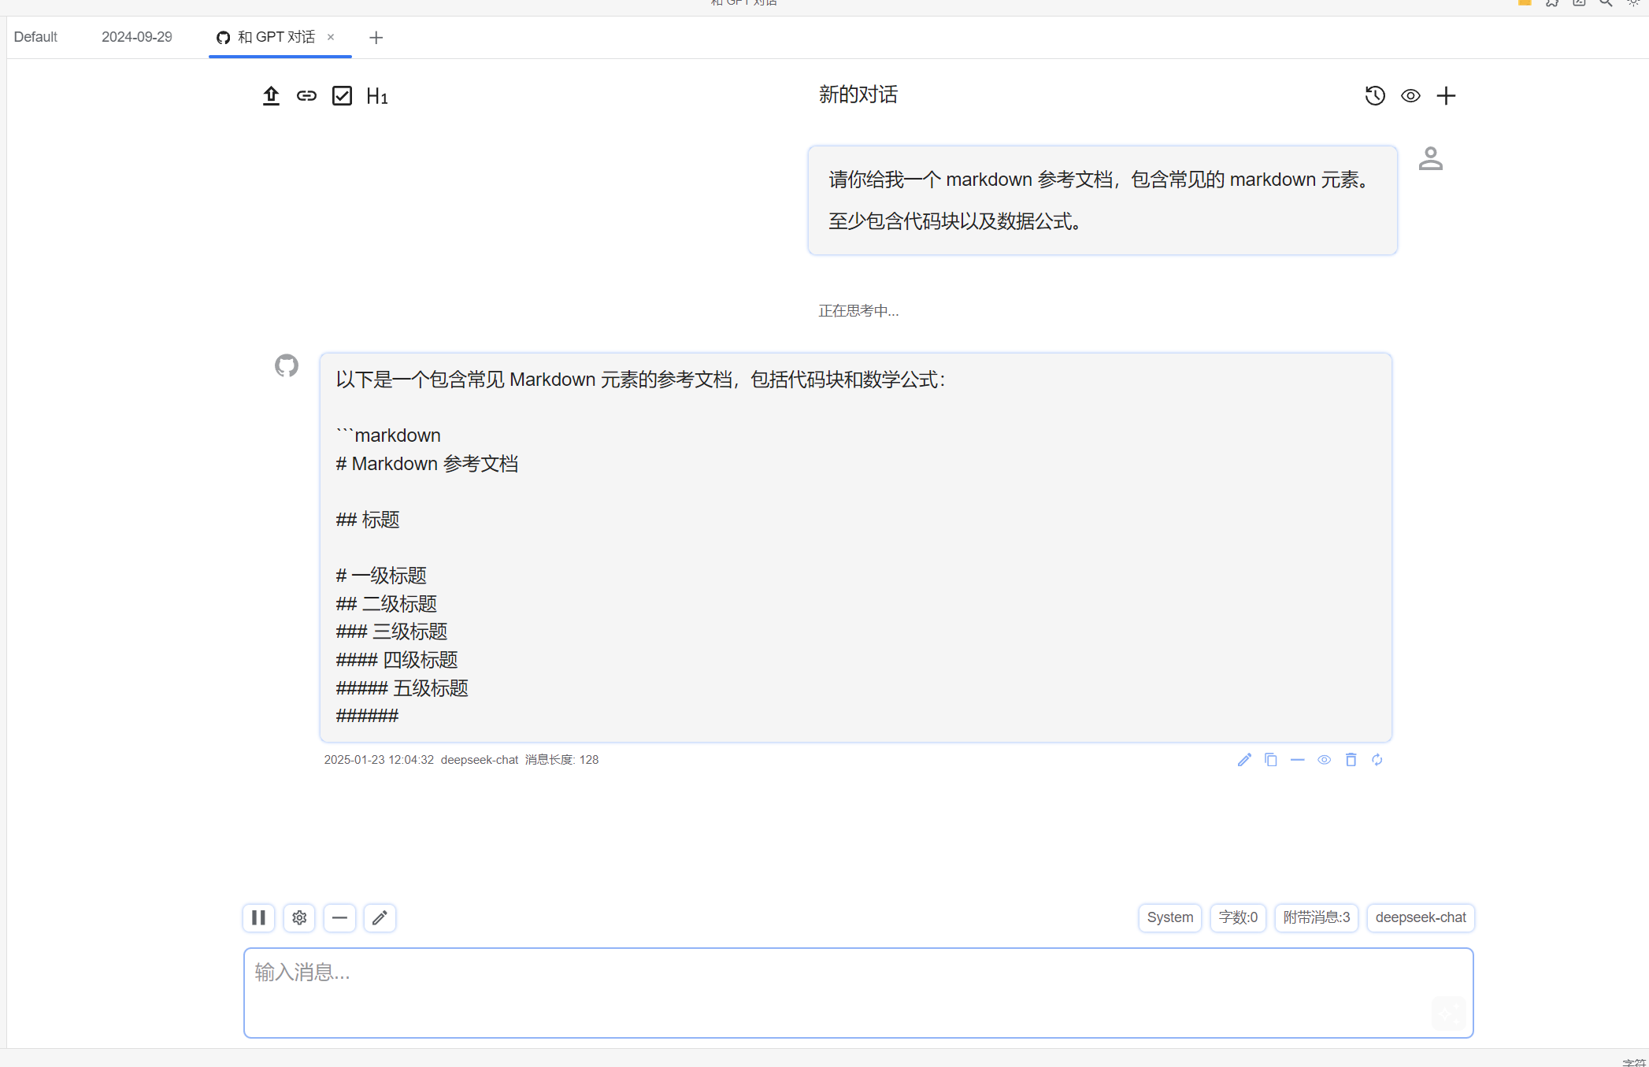Edit the assistant message with pencil icon
Image resolution: width=1649 pixels, height=1067 pixels.
click(x=1244, y=760)
